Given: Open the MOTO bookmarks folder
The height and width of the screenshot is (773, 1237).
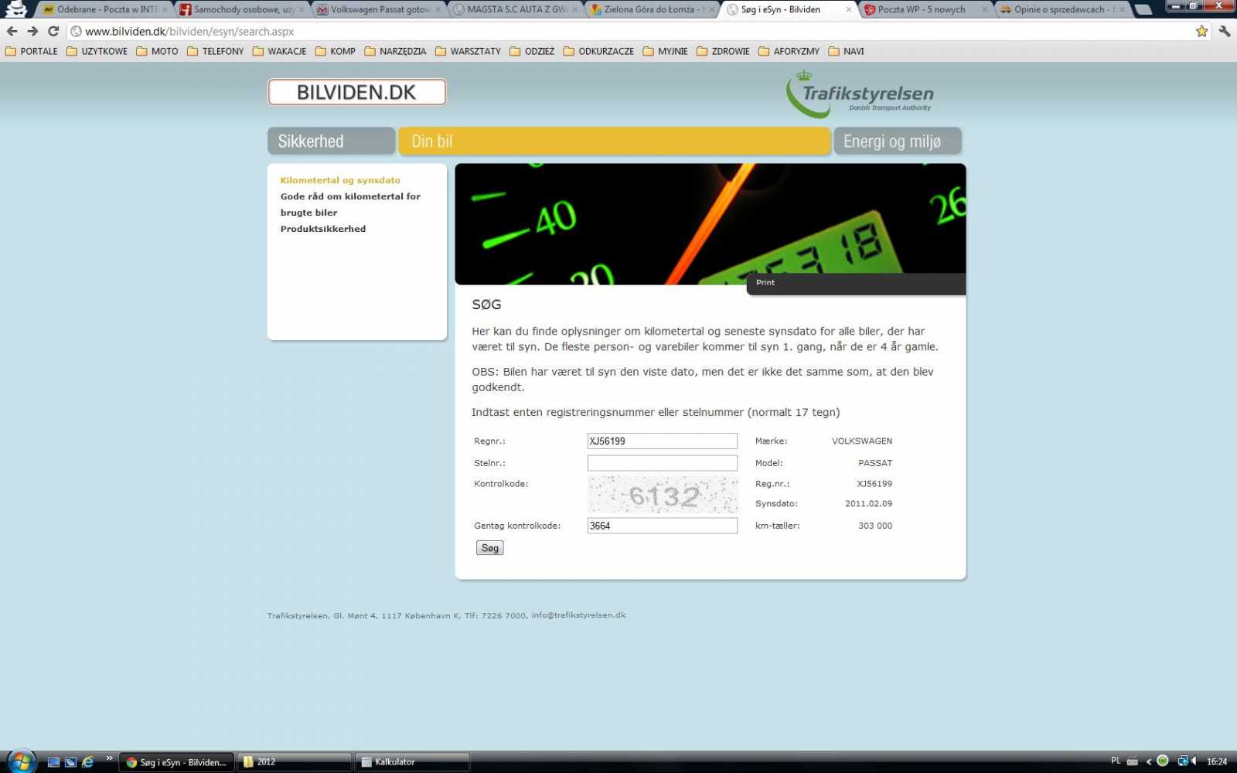Looking at the screenshot, I should tap(157, 51).
